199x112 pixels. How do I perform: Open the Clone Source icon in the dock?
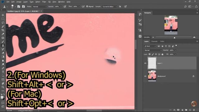(x=140, y=30)
